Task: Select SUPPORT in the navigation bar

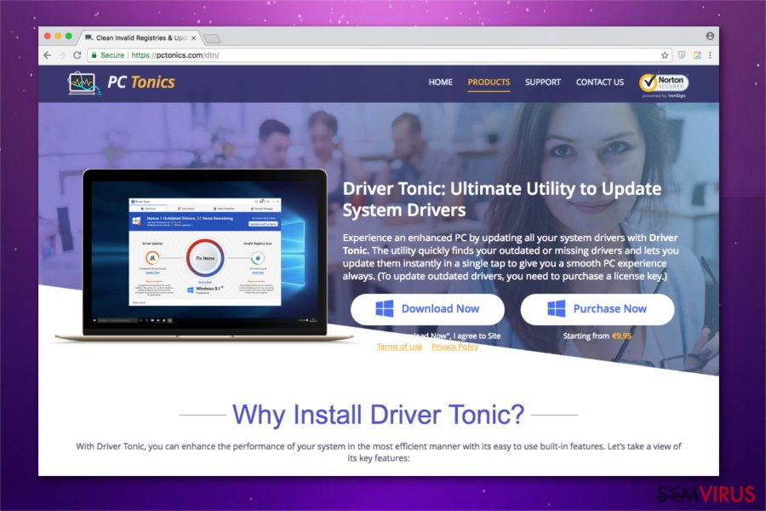Action: (542, 82)
